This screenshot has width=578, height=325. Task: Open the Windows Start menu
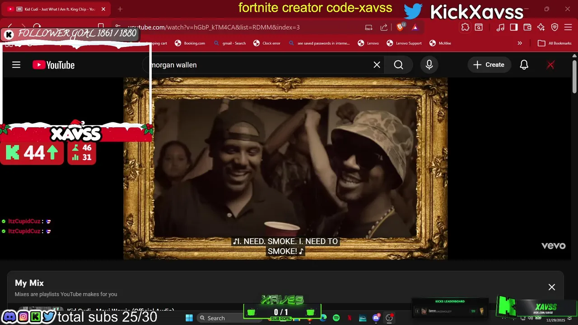click(x=189, y=318)
